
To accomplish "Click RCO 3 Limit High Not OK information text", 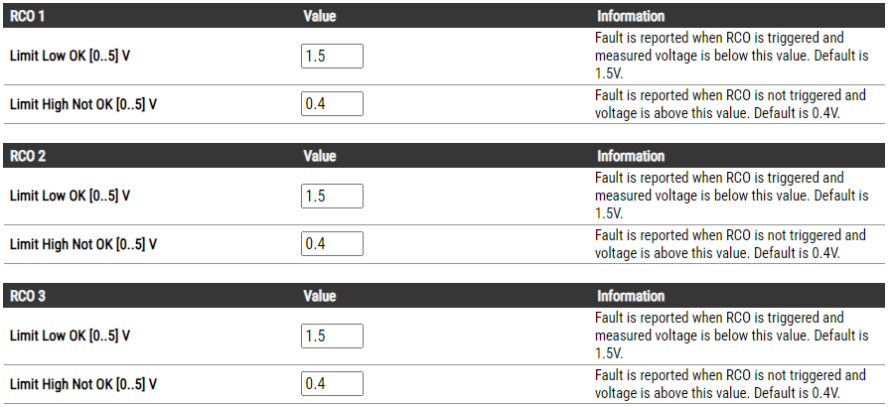I will click(x=729, y=384).
